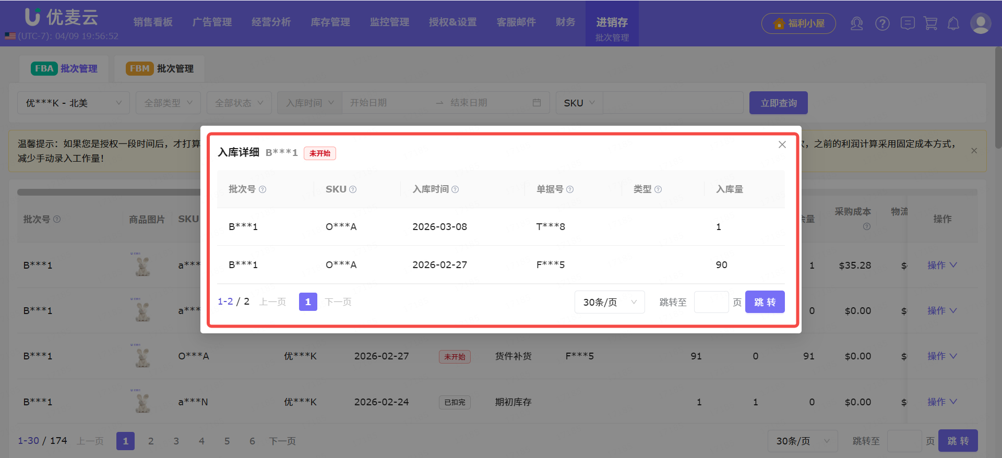This screenshot has height=458, width=1002.
Task: Click the 跳转至 page input in dialog
Action: pos(711,302)
